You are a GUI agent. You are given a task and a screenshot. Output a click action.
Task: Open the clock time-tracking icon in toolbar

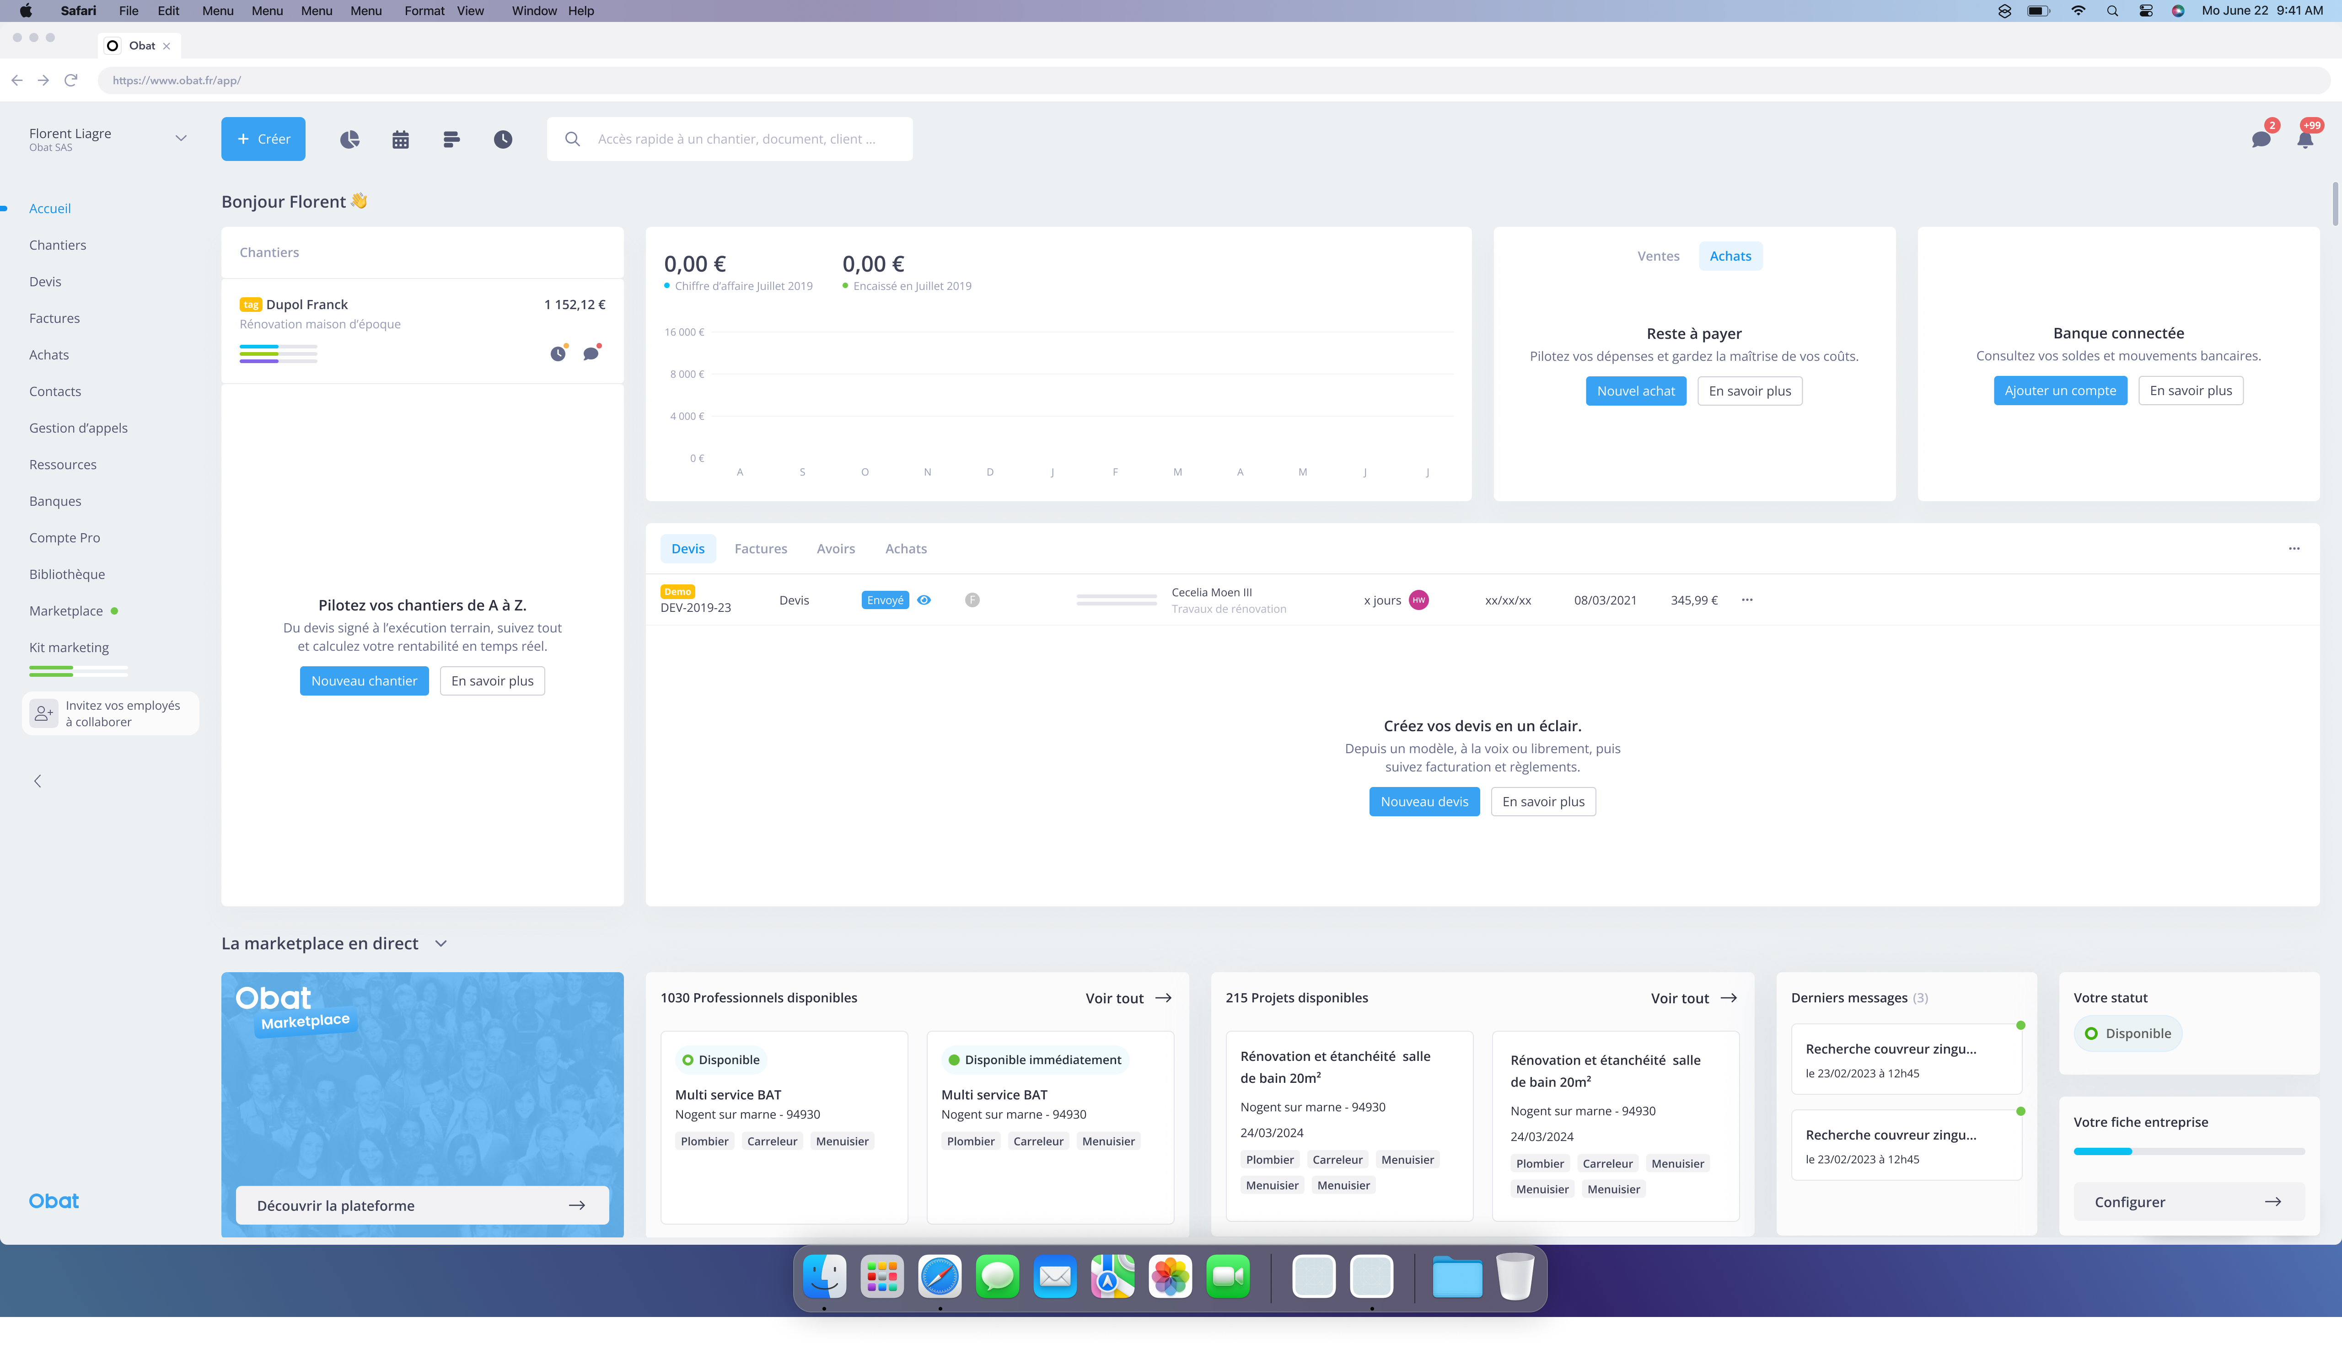coord(502,139)
